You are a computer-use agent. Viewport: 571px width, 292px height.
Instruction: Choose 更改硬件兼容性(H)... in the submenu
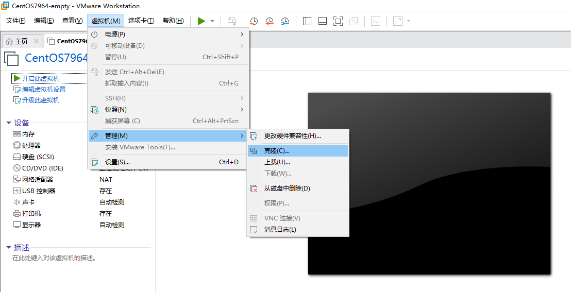[x=298, y=136]
